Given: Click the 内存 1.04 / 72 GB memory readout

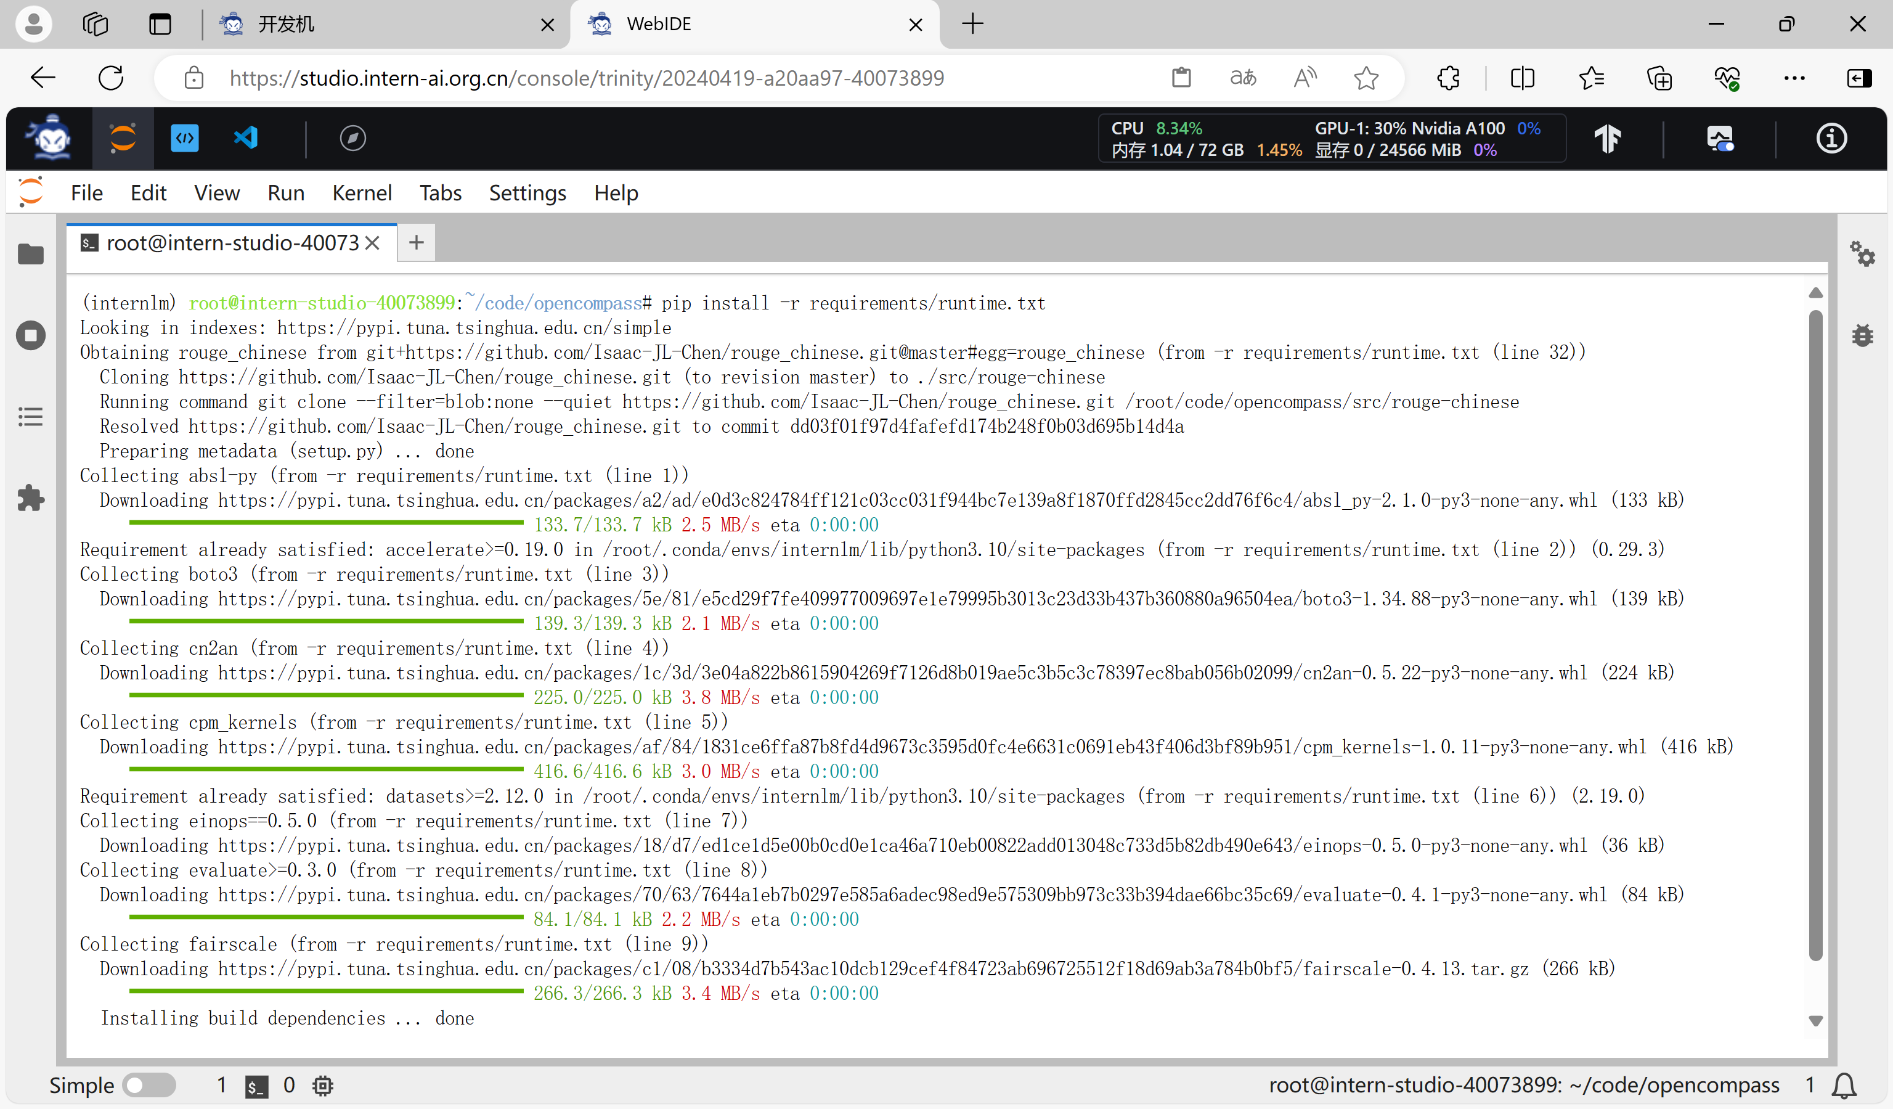Looking at the screenshot, I should (x=1177, y=150).
